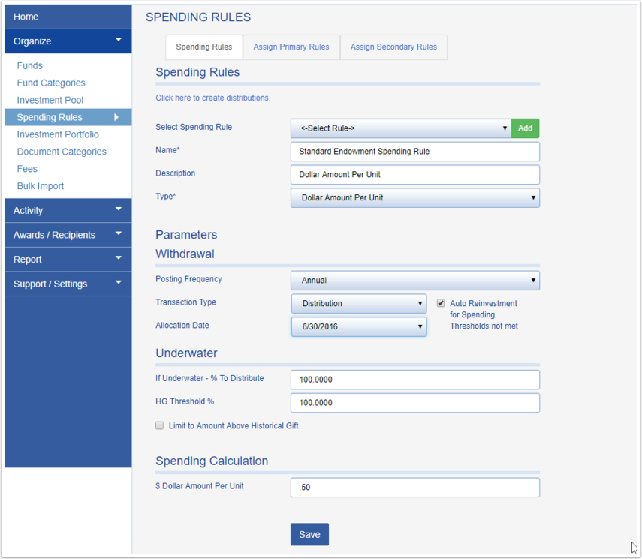Open Investment Portfolio link

(58, 134)
